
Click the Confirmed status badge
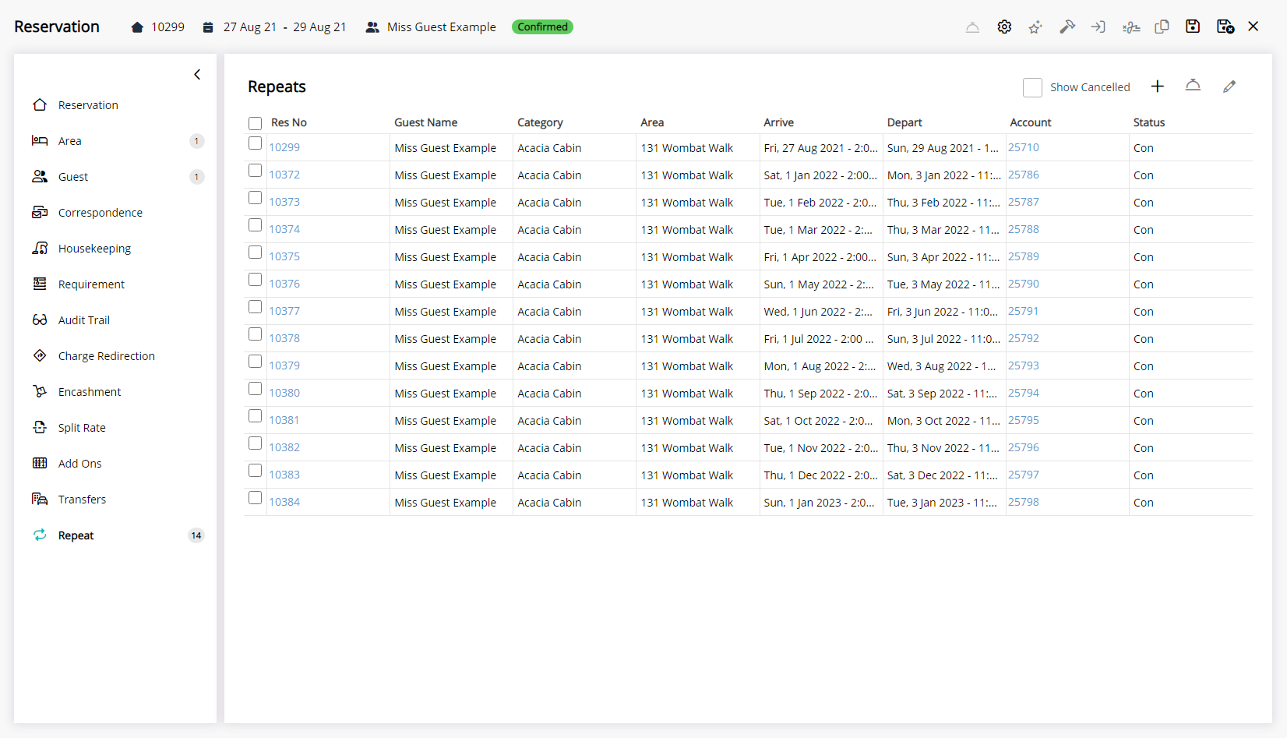click(x=542, y=27)
